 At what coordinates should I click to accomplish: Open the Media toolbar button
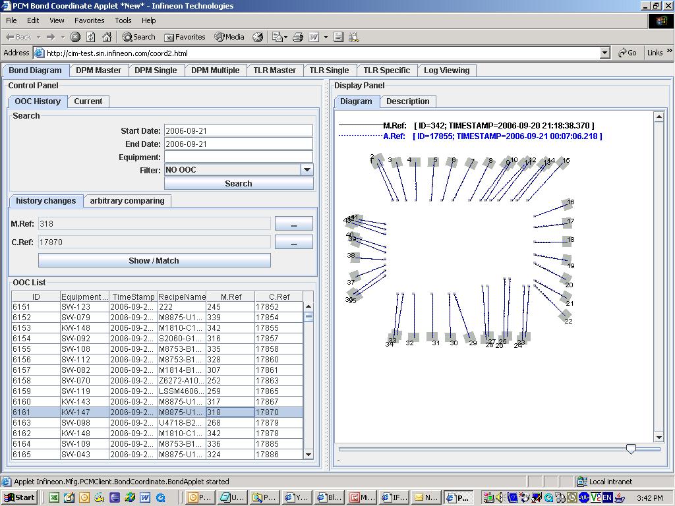point(229,37)
